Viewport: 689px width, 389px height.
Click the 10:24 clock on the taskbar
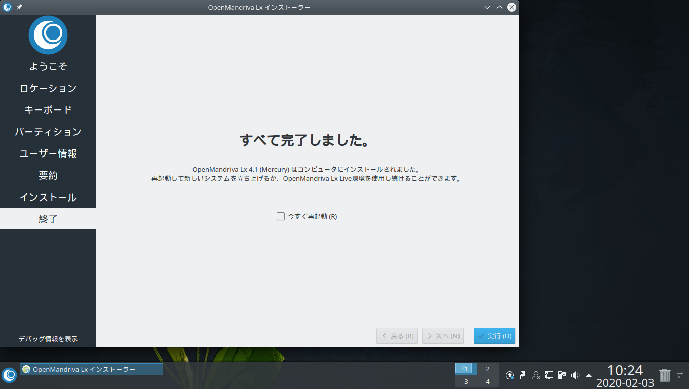coord(625,370)
